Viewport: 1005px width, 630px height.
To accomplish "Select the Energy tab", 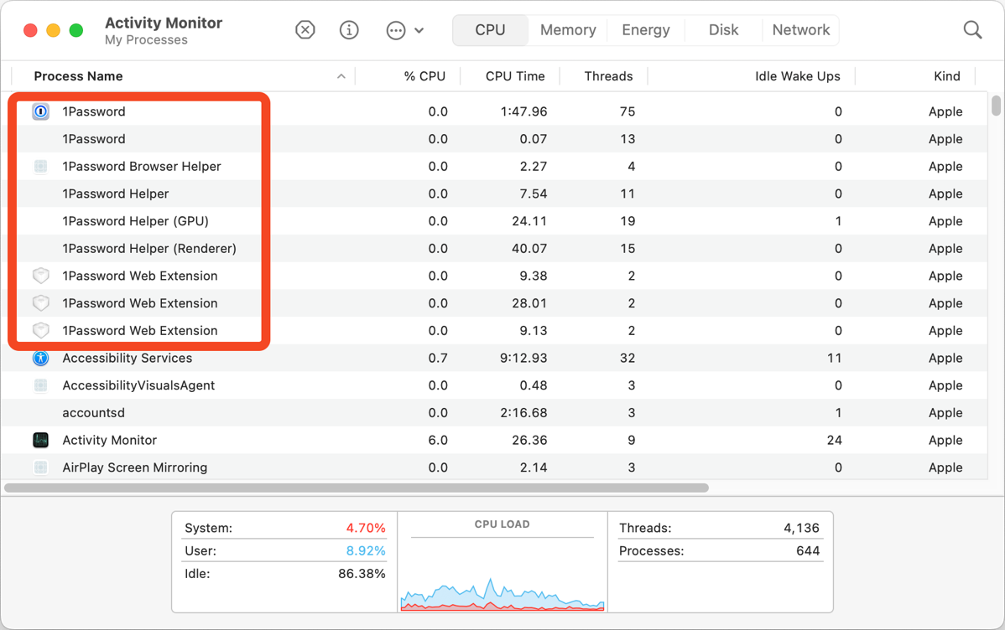I will (x=645, y=29).
